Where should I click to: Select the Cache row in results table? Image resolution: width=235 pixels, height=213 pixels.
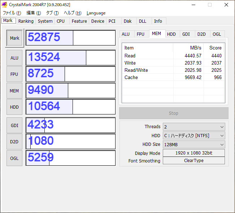(173, 77)
